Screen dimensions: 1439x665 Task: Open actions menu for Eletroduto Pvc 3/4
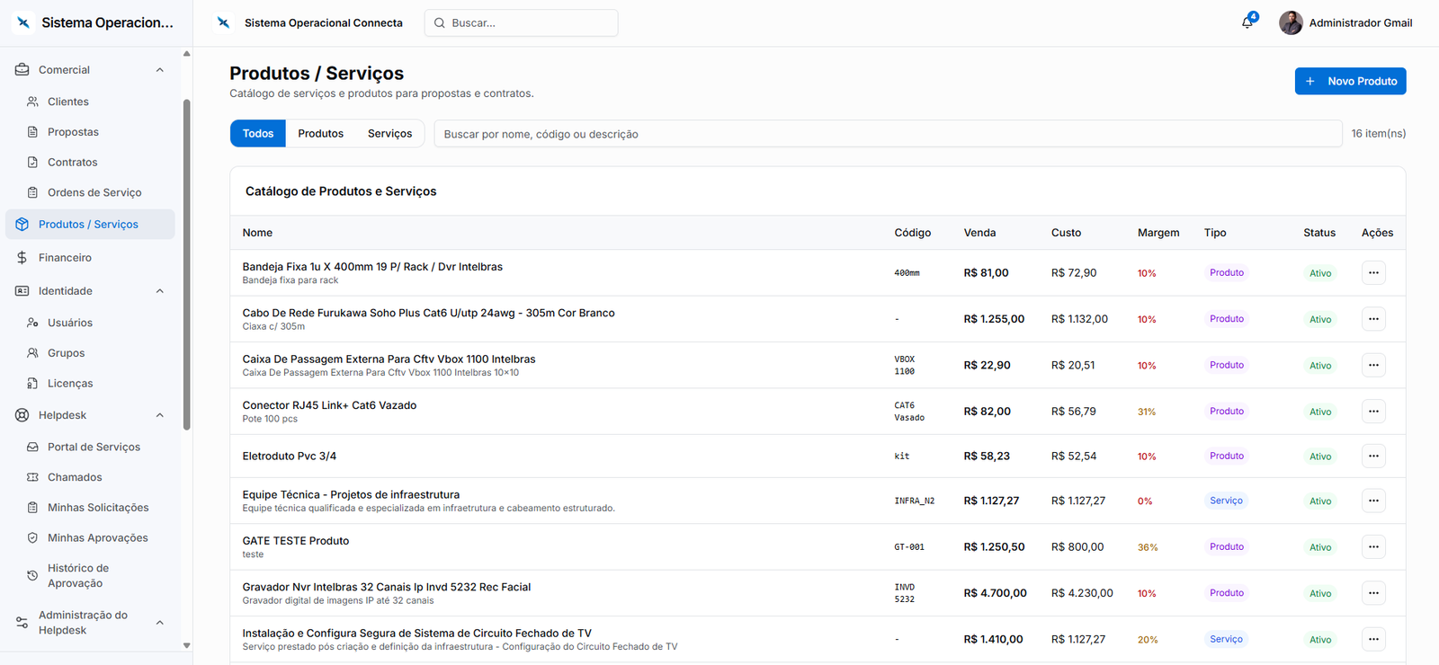coord(1373,456)
